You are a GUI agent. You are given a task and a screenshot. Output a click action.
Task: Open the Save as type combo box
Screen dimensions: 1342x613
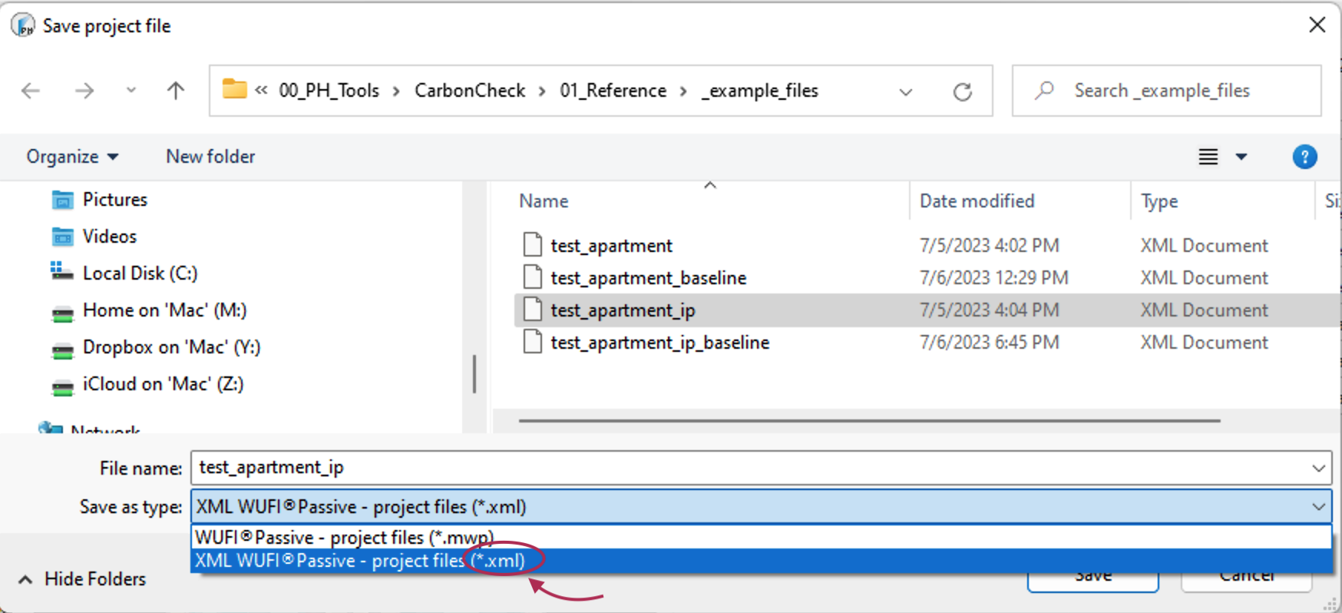click(x=761, y=507)
